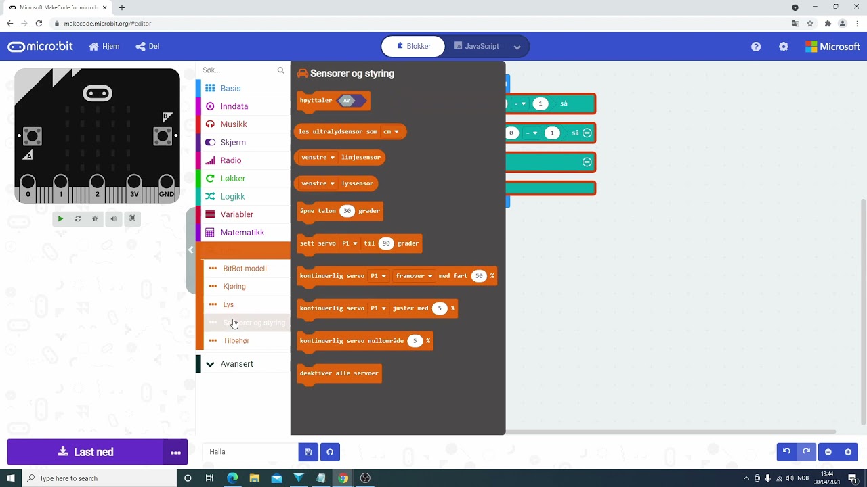This screenshot has width=867, height=487.
Task: Zoom out the workspace
Action: pos(828,452)
